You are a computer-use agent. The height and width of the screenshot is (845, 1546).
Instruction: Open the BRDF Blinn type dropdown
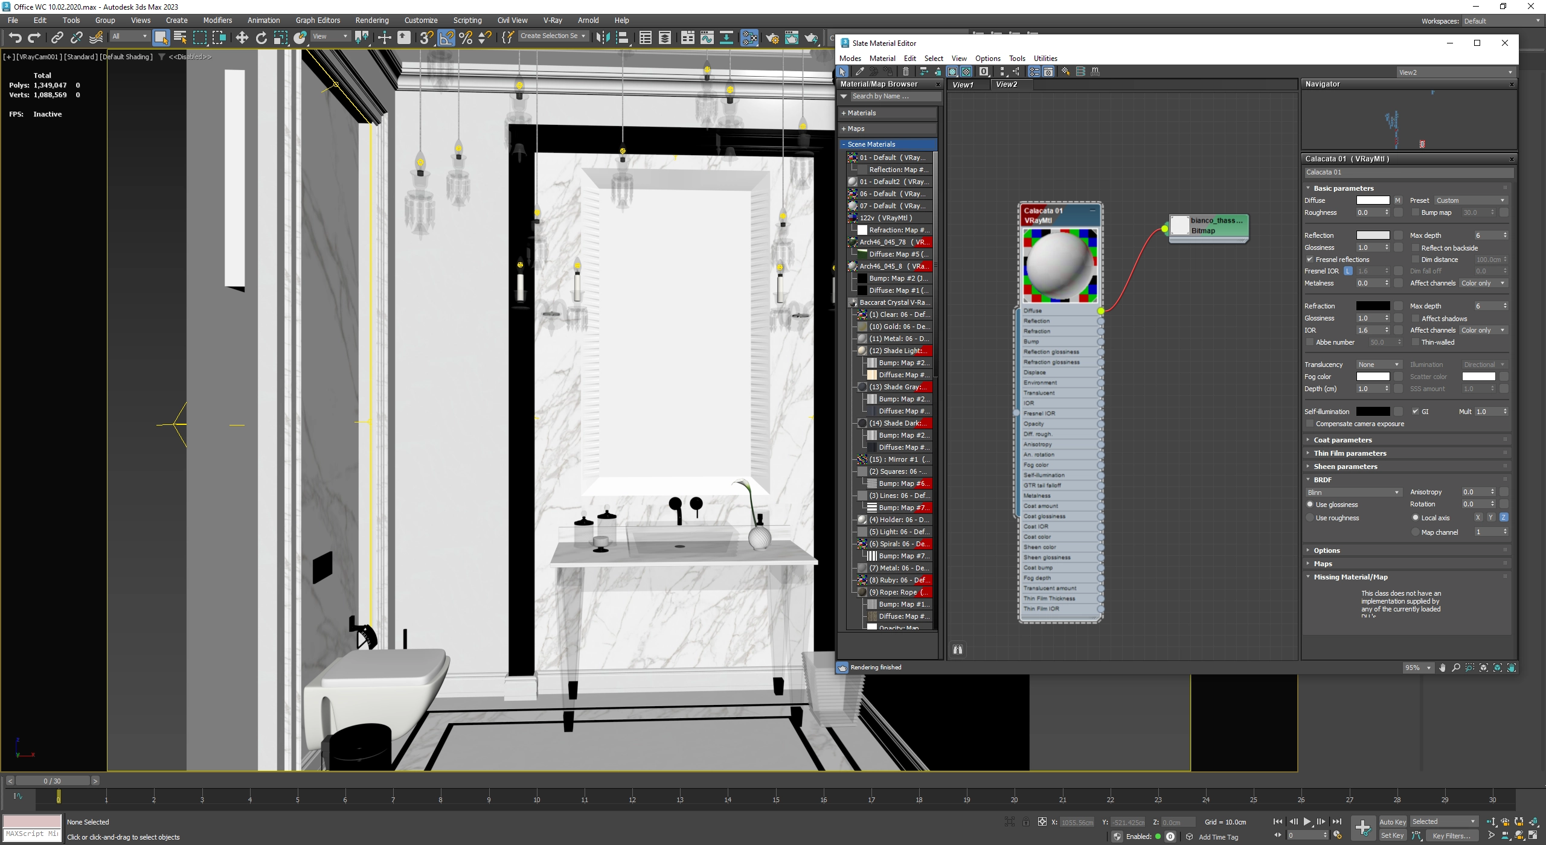1353,493
